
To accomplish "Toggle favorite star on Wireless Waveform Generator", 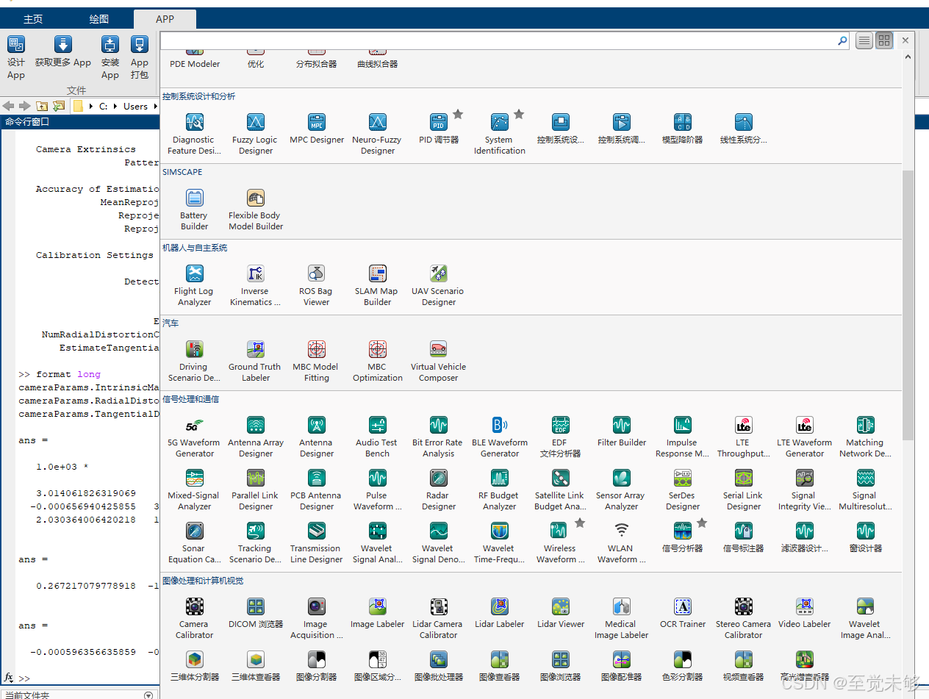I will (580, 523).
